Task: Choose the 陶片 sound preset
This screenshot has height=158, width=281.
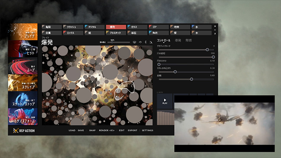Action: [159, 33]
